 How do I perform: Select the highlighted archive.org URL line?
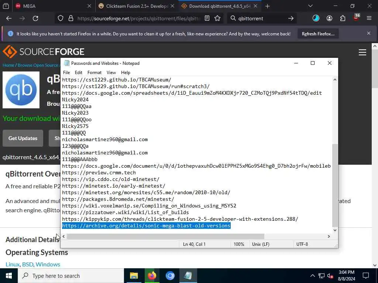click(146, 226)
